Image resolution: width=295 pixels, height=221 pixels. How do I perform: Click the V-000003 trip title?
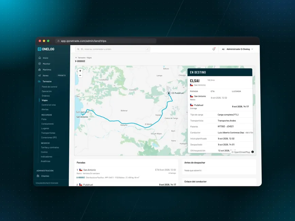80,61
